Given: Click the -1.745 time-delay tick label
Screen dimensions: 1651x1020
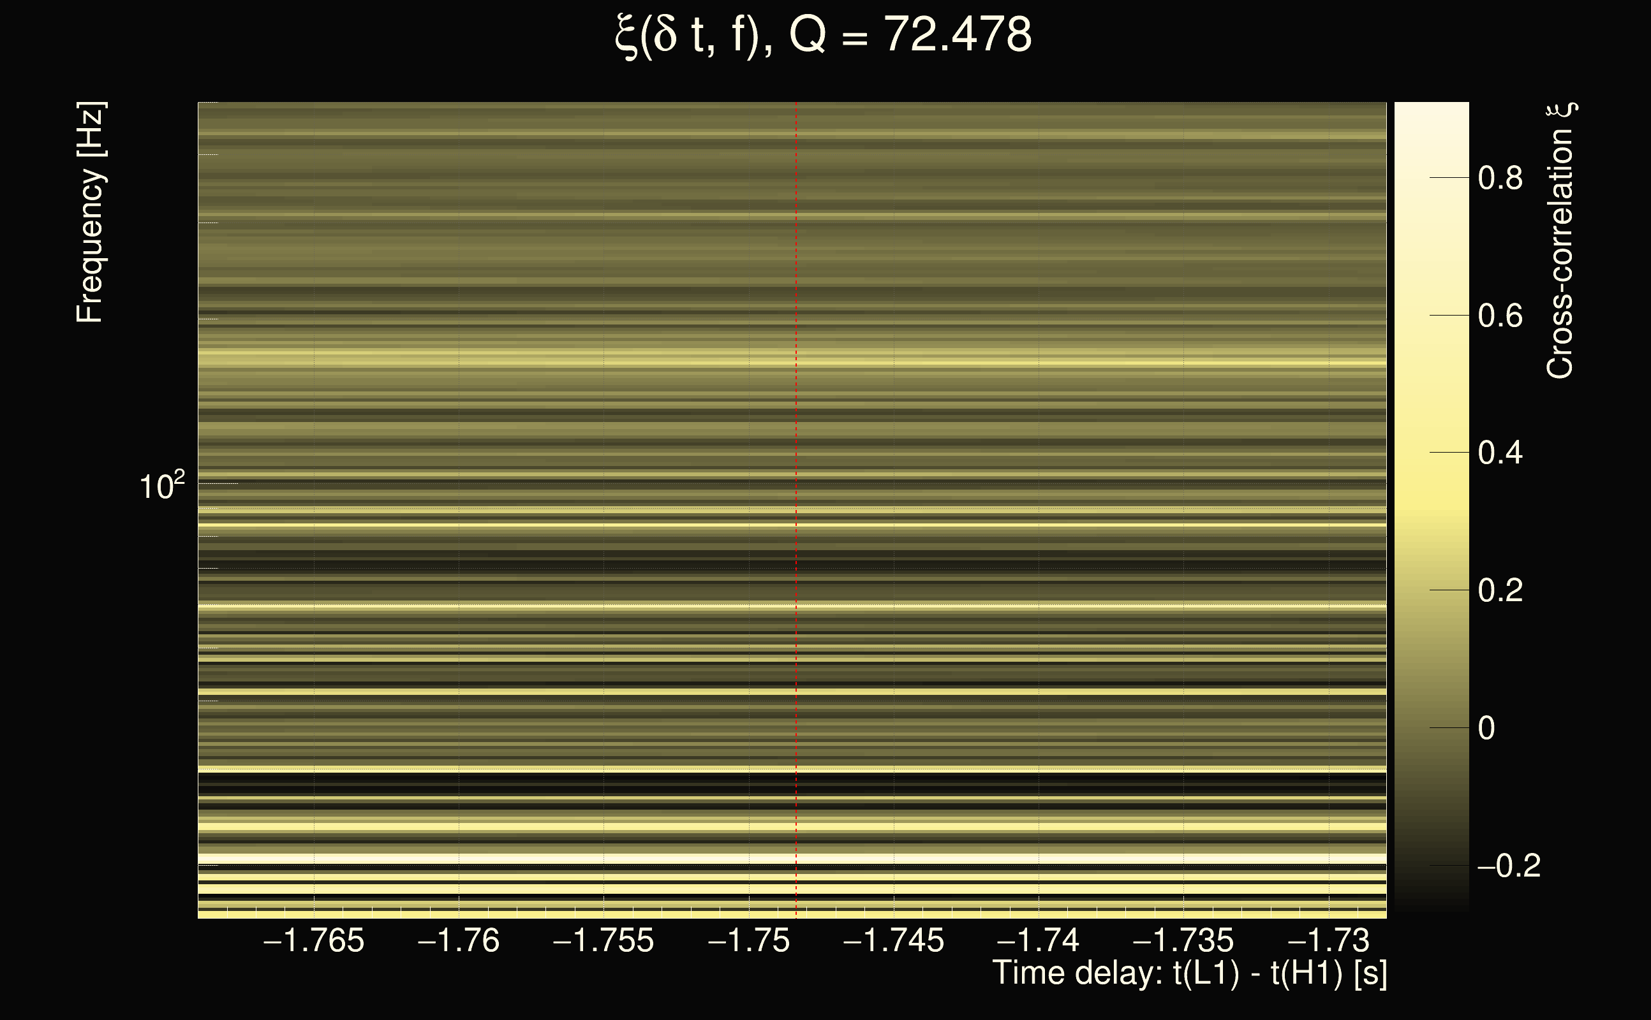Looking at the screenshot, I should point(894,940).
